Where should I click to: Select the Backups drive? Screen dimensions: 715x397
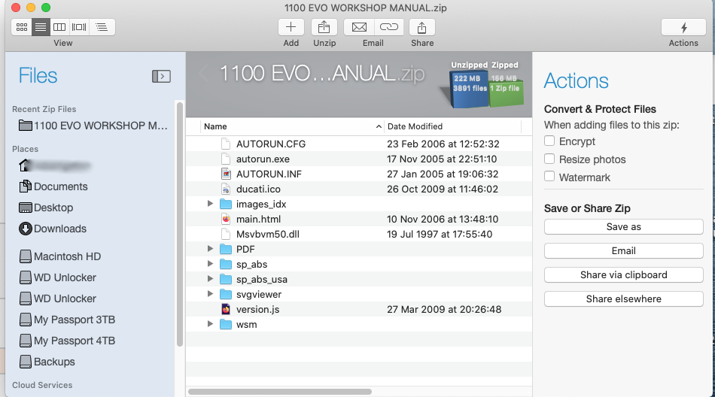pos(47,362)
